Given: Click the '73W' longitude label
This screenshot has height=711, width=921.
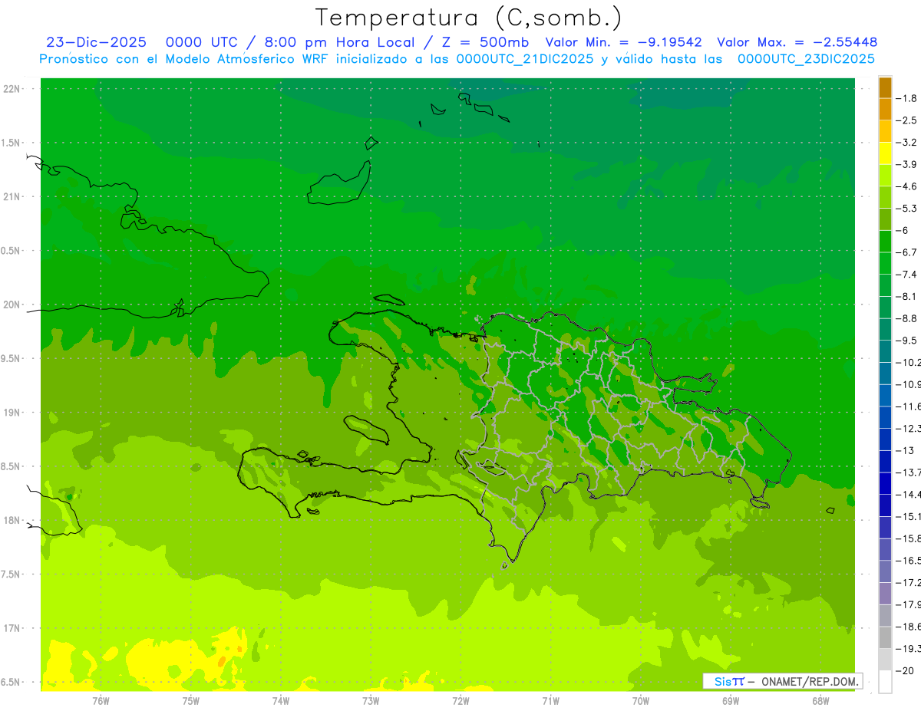Looking at the screenshot, I should pyautogui.click(x=371, y=701).
